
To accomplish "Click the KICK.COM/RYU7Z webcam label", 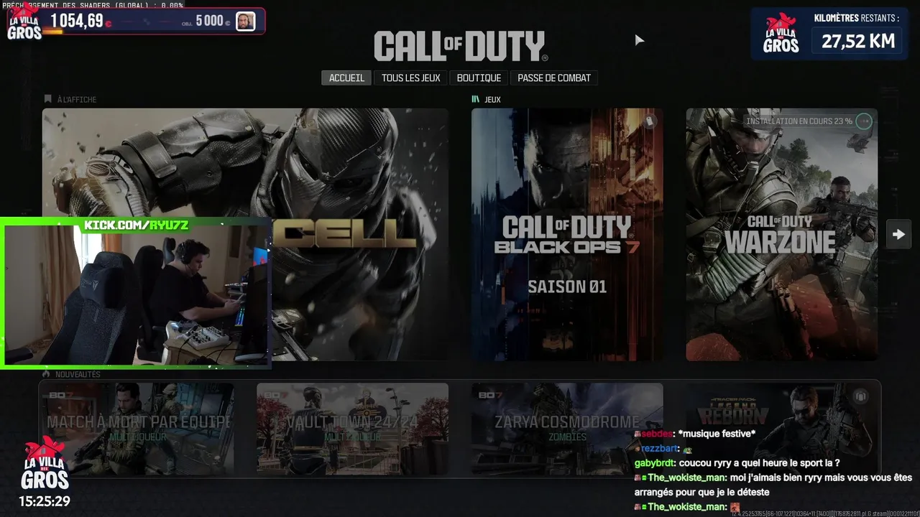I will pos(137,225).
